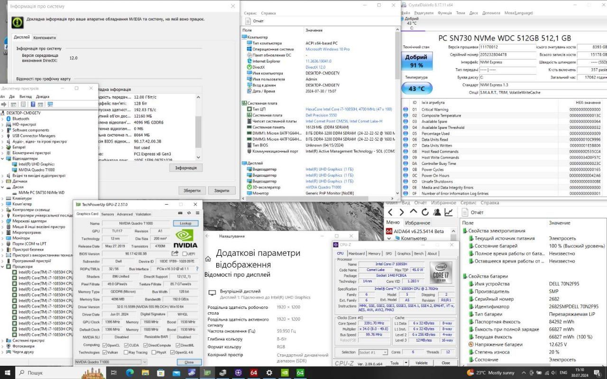
Task: Open Избранное tab in AIDA64 sidebar
Action: (x=418, y=223)
